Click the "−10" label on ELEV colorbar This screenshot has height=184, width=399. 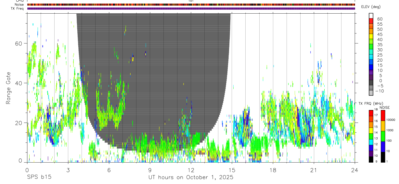[379, 91]
